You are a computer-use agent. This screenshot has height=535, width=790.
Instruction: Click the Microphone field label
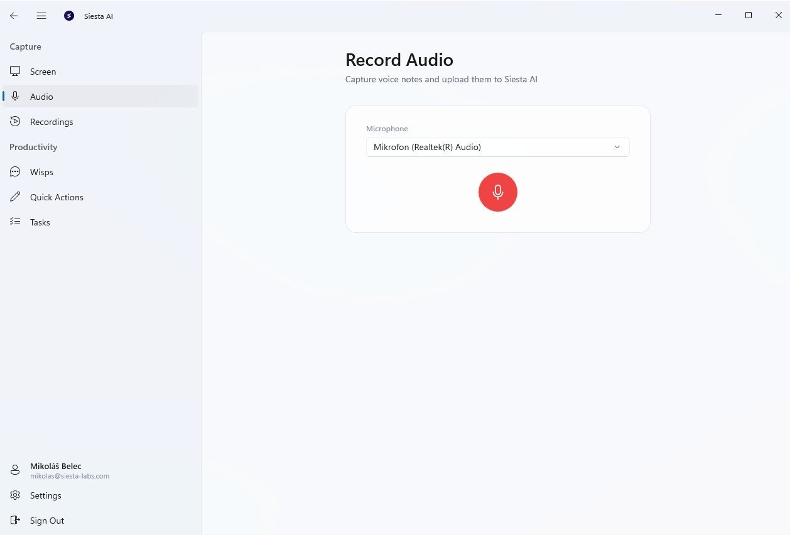coord(387,129)
